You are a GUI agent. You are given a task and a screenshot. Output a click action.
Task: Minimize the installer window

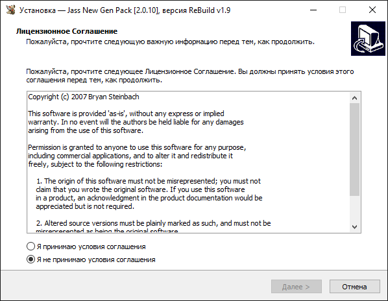[313, 10]
